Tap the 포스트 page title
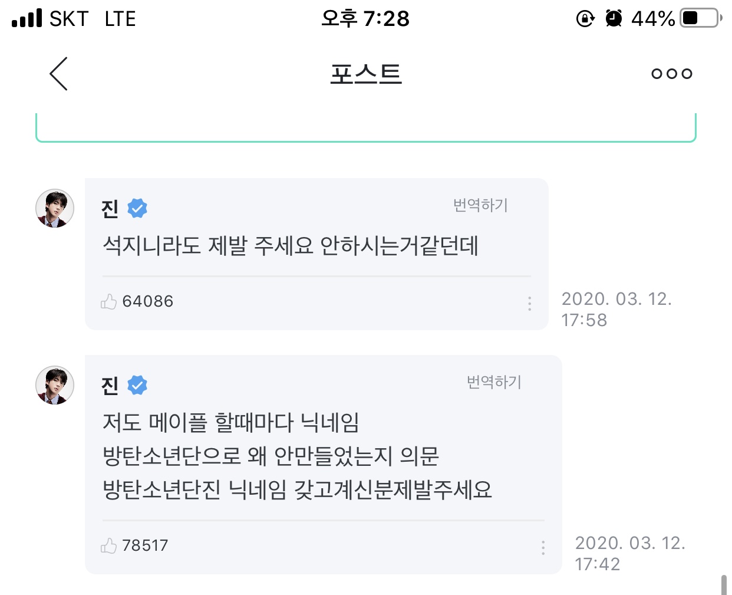This screenshot has width=732, height=595. click(x=366, y=74)
